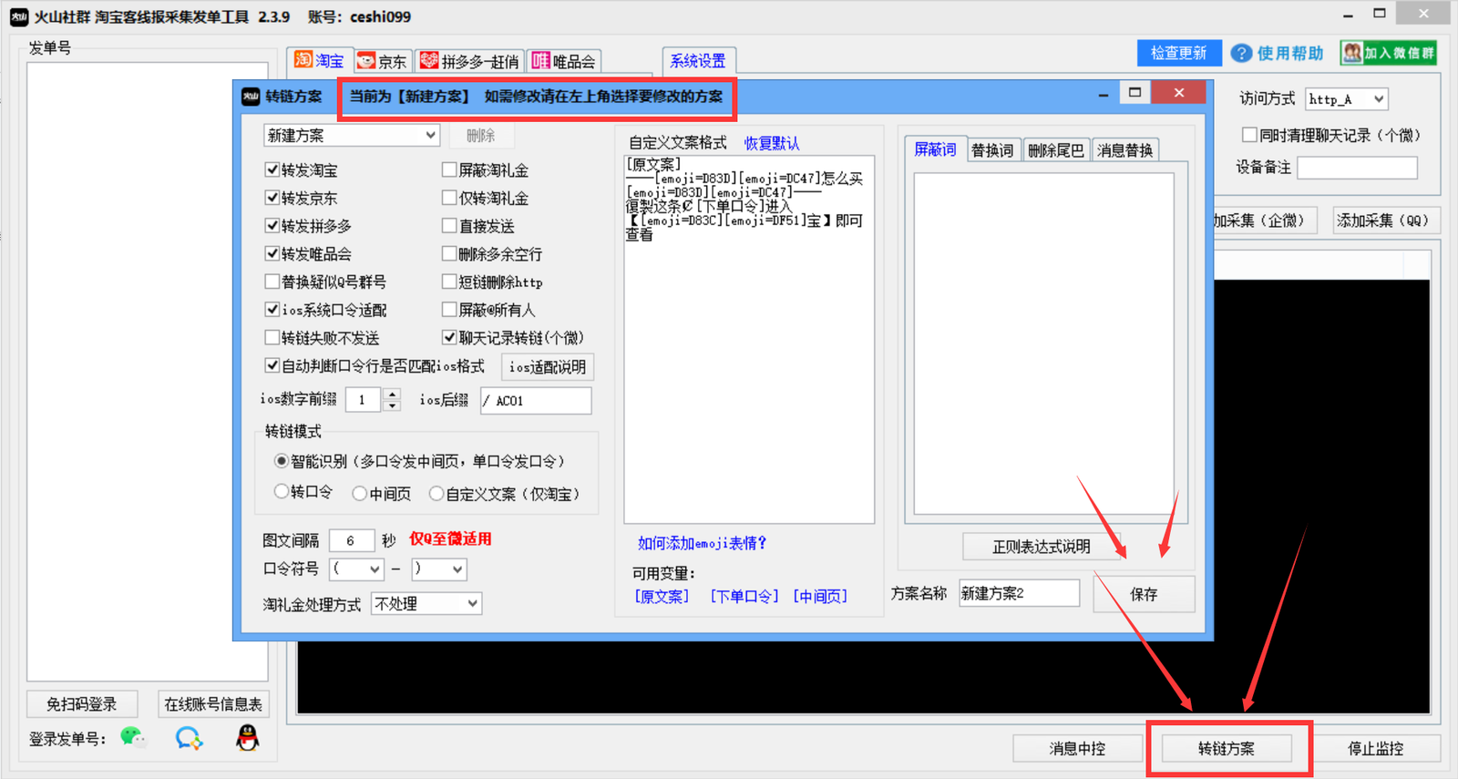1458x779 pixels.
Task: Select the 智能识别 radio button
Action: [x=282, y=461]
